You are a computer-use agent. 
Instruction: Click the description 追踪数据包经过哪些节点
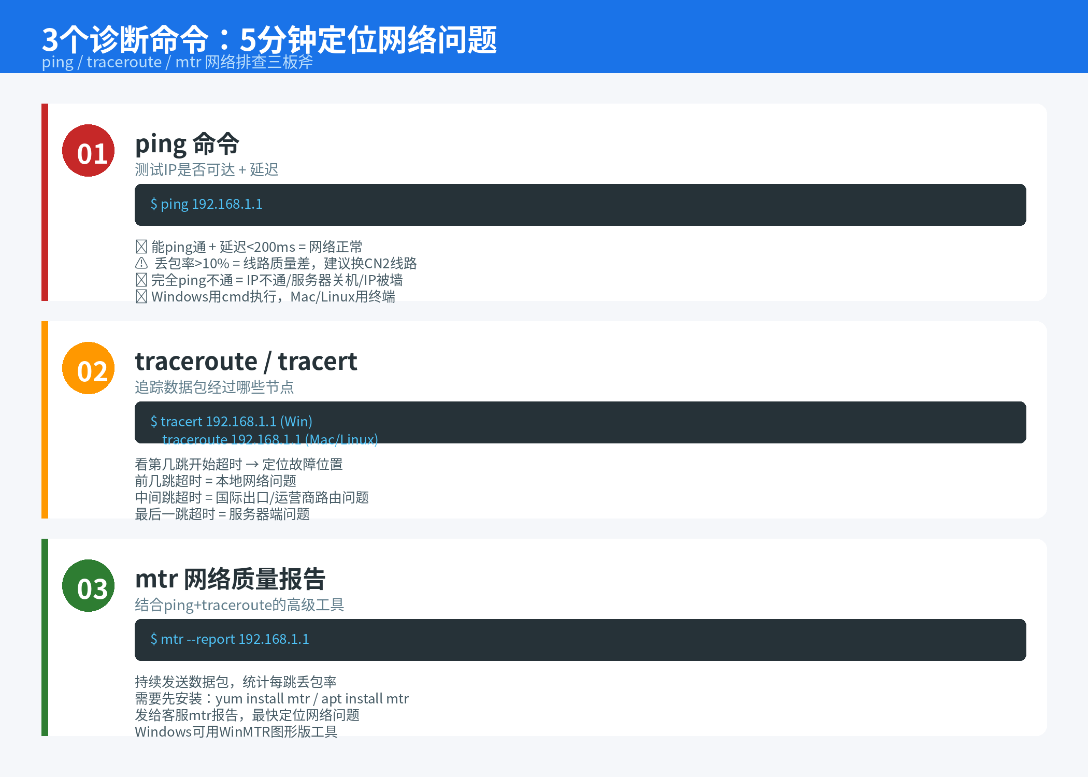tap(214, 387)
